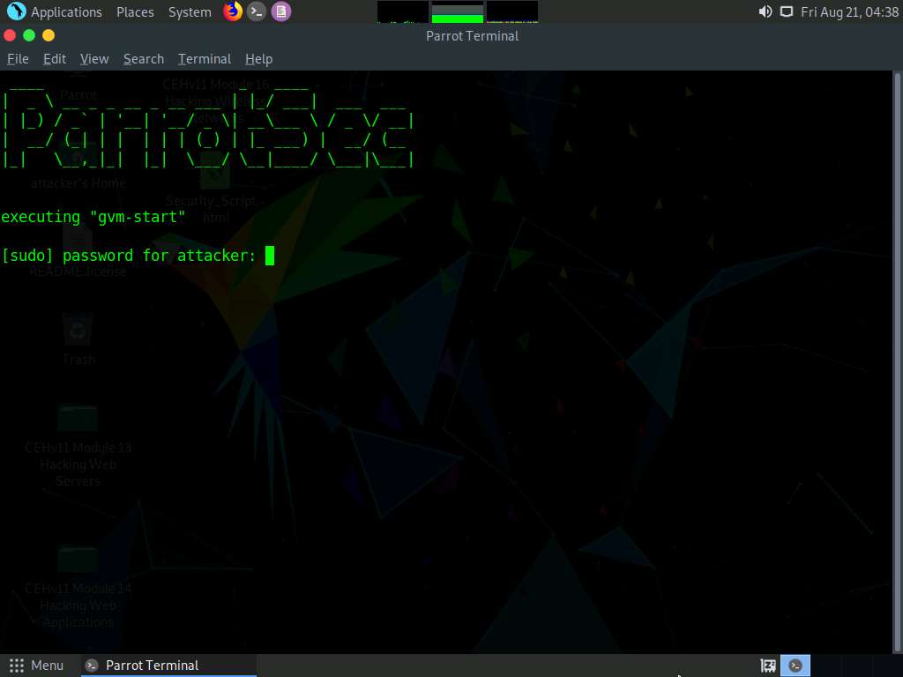The width and height of the screenshot is (903, 677).
Task: Click the highlighted terminal workspace icon at bottom right
Action: (x=795, y=666)
